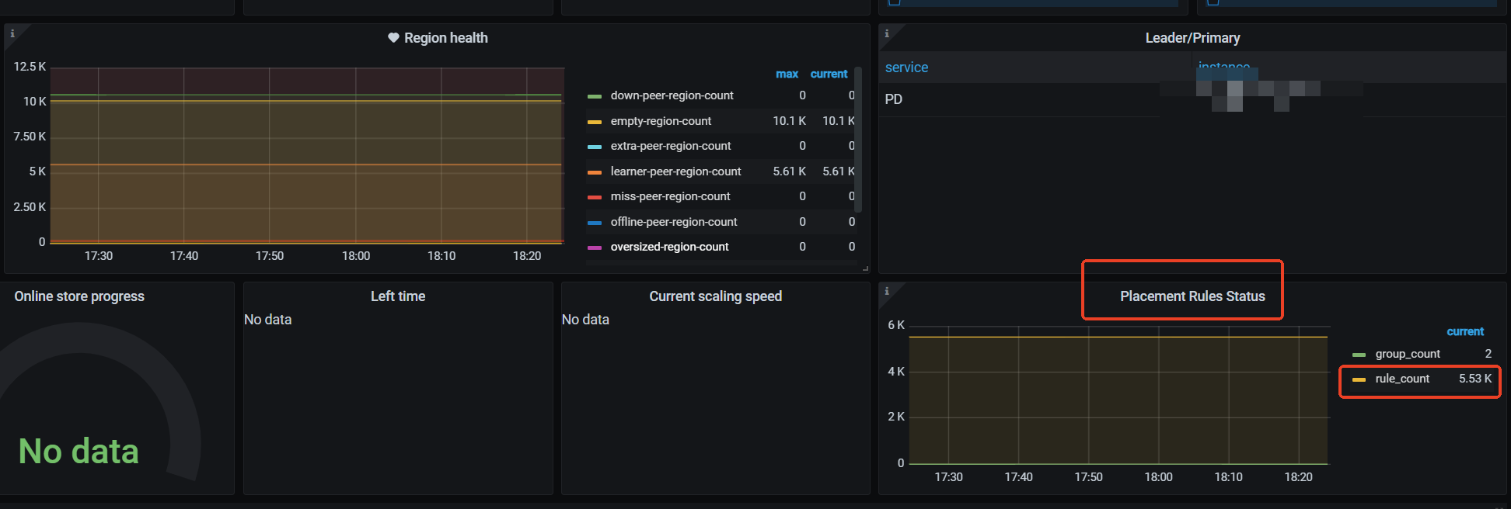Toggle the group_count series label
Image resolution: width=1511 pixels, height=509 pixels.
point(1408,354)
